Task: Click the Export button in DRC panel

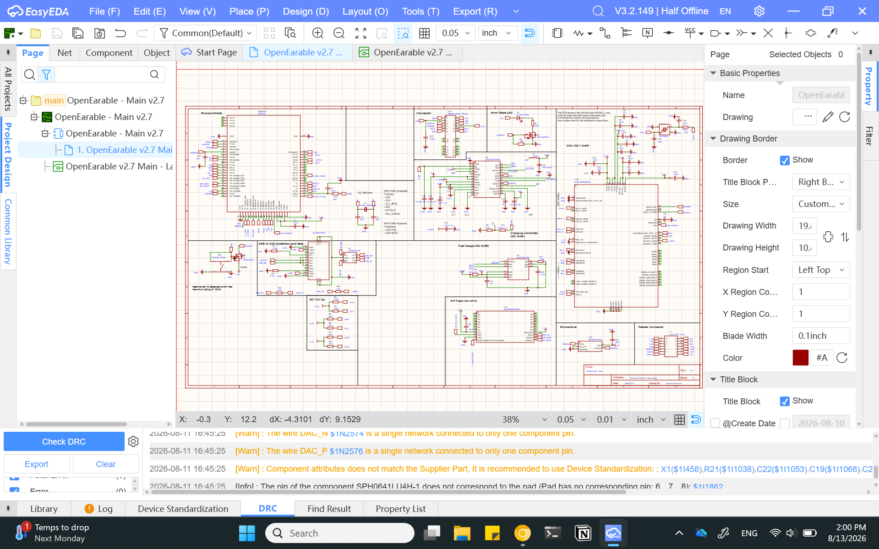Action: (36, 464)
